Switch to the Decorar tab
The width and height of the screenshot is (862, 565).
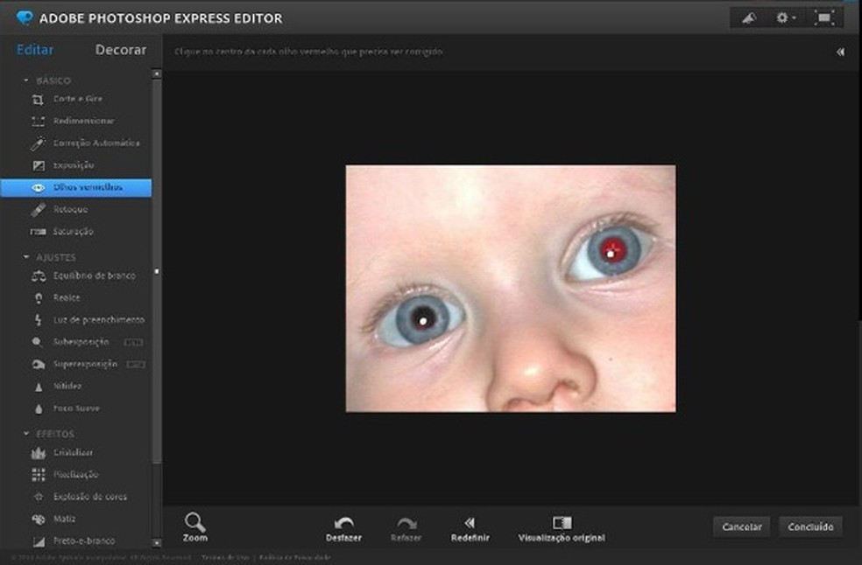click(121, 50)
